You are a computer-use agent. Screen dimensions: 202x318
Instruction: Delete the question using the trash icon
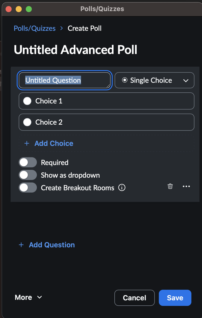point(170,186)
